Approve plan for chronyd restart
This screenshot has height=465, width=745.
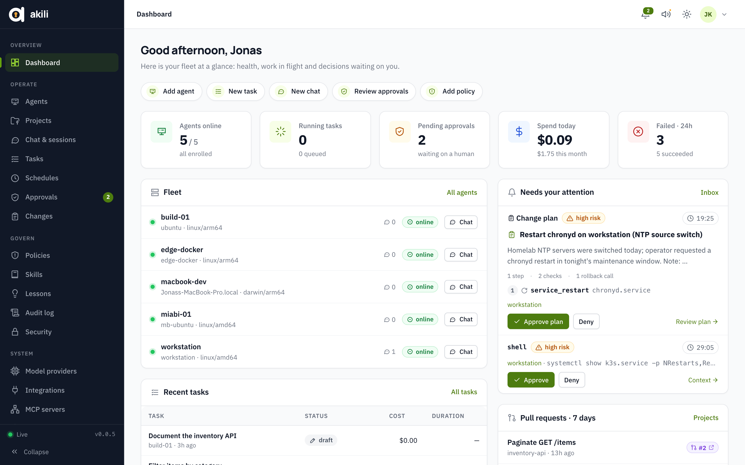click(538, 322)
